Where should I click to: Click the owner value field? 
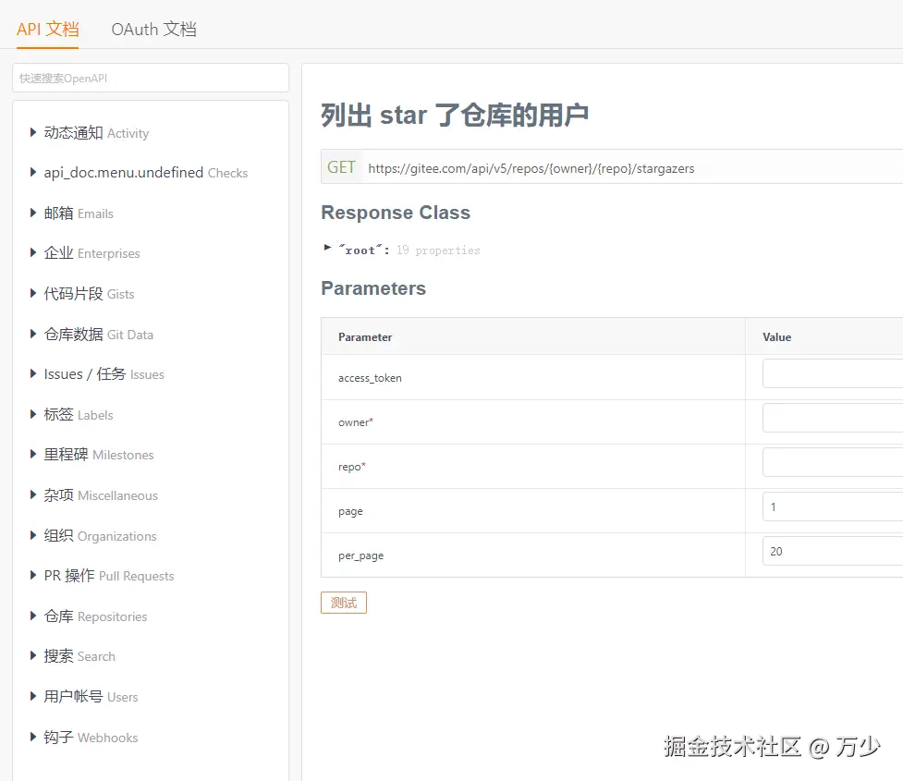(x=833, y=418)
